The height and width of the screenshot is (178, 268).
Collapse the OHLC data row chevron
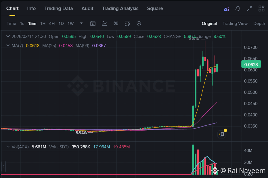pyautogui.click(x=8, y=37)
